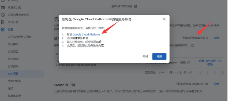Image resolution: width=228 pixels, height=101 pixels.
Task: Open 游戏项目 settings item
Action: coord(13,52)
